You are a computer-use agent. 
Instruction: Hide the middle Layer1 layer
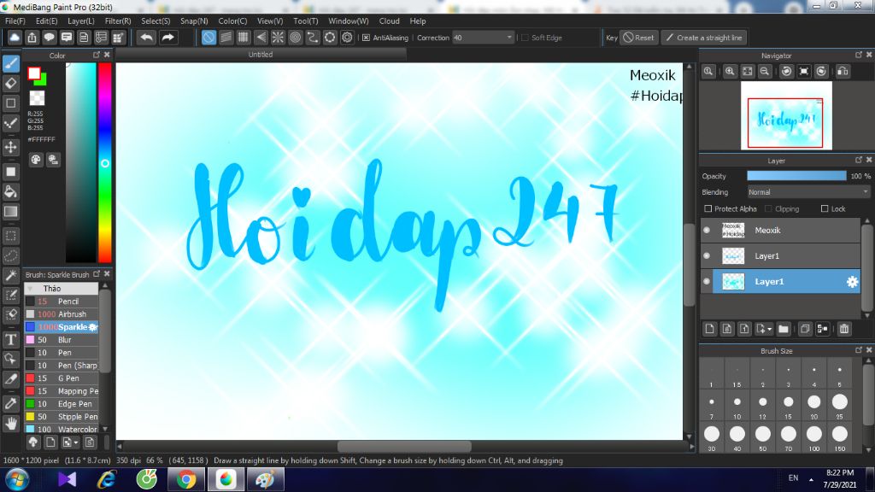[707, 256]
